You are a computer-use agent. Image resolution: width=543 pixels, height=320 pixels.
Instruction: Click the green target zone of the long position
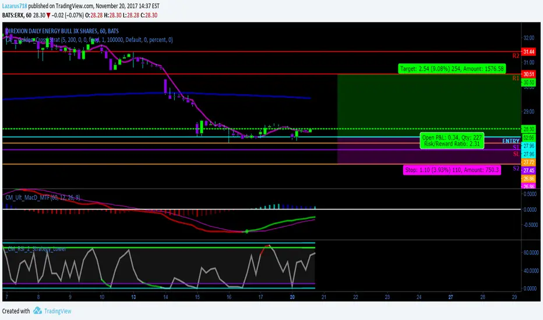pyautogui.click(x=429, y=105)
